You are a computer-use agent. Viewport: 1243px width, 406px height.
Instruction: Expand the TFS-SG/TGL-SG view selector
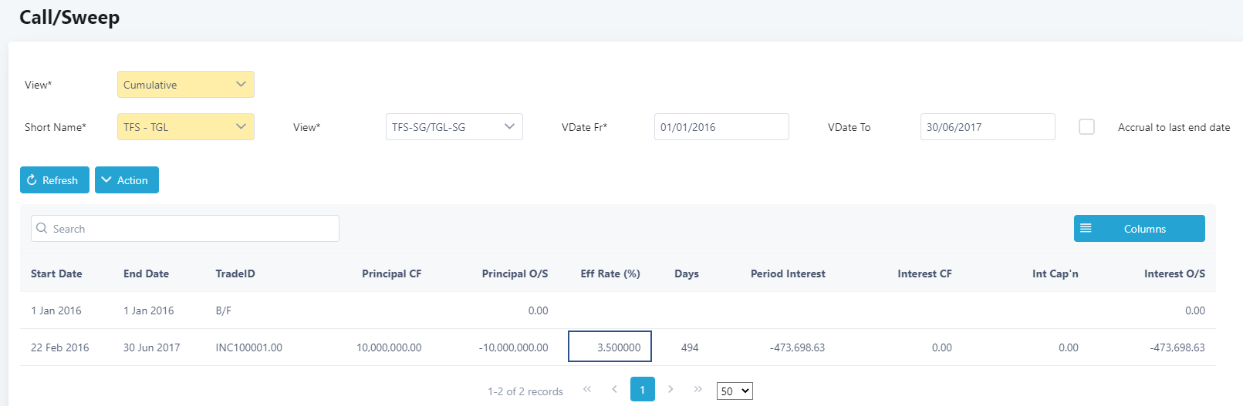454,127
